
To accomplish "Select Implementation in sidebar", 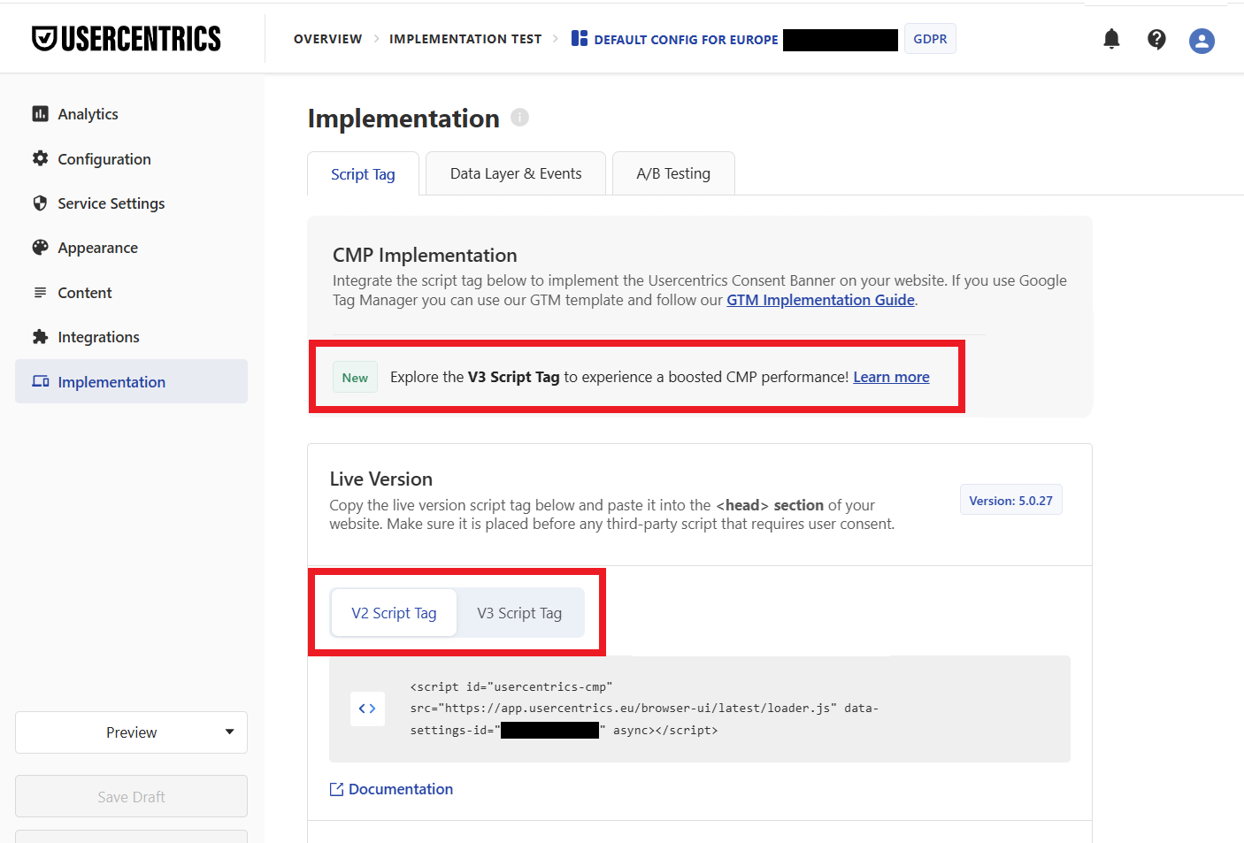I will coord(131,381).
